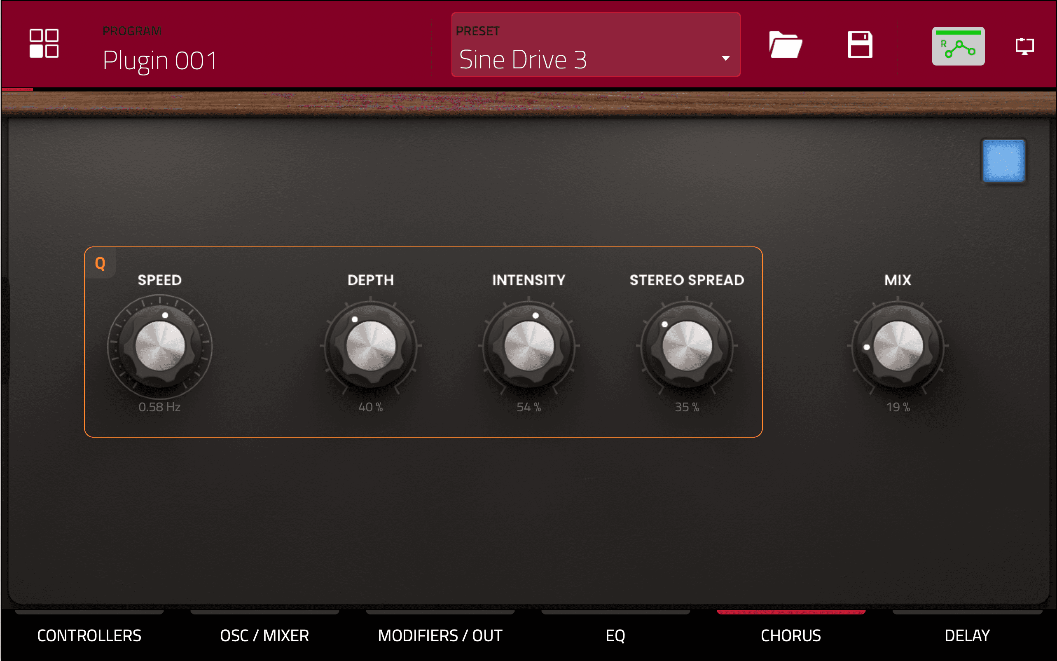Click the Speed knob
This screenshot has width=1057, height=661.
(160, 346)
